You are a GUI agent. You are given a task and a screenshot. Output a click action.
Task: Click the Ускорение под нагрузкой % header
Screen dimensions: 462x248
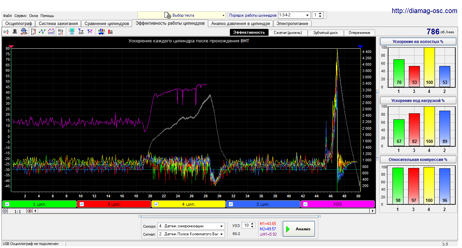point(418,101)
